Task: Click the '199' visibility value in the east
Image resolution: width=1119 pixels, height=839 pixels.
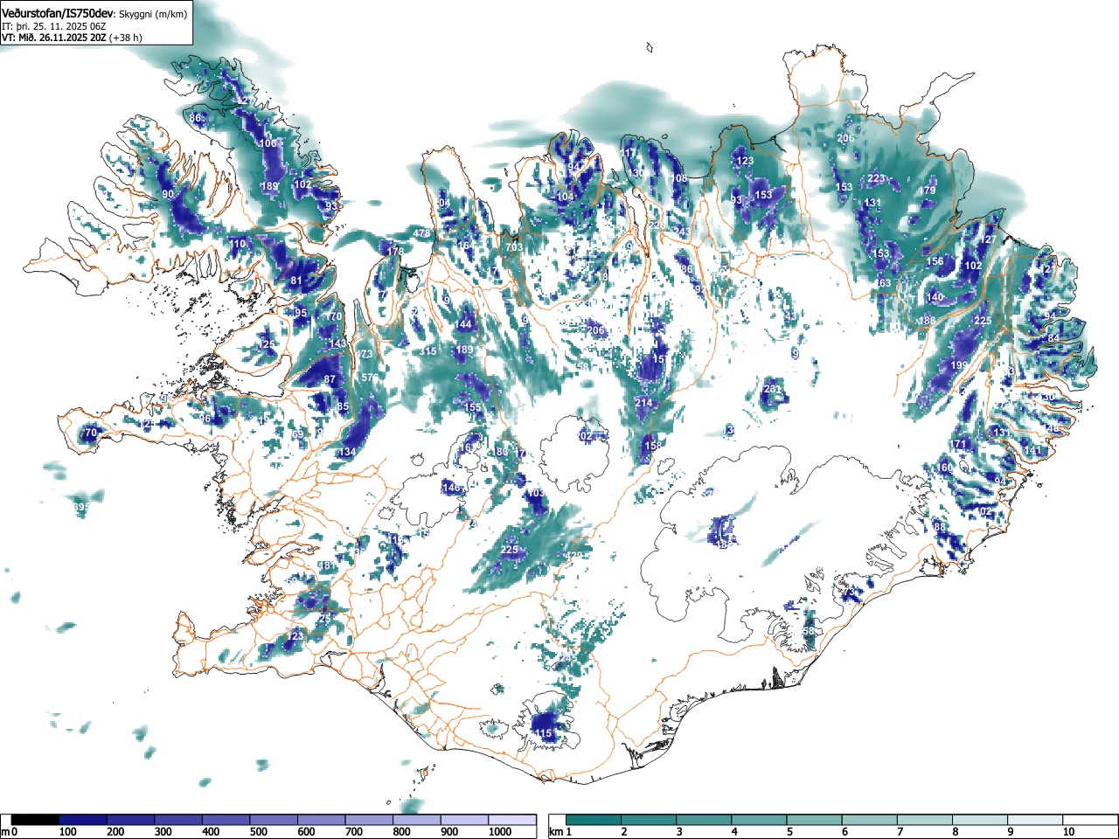Action: 959,365
